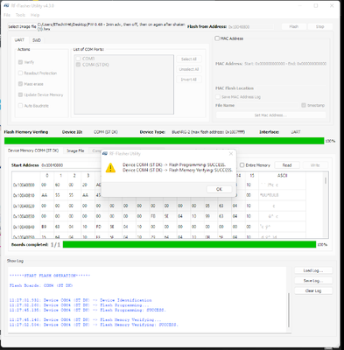344x350 pixels.
Task: Click the image file path field
Action: tap(111, 26)
